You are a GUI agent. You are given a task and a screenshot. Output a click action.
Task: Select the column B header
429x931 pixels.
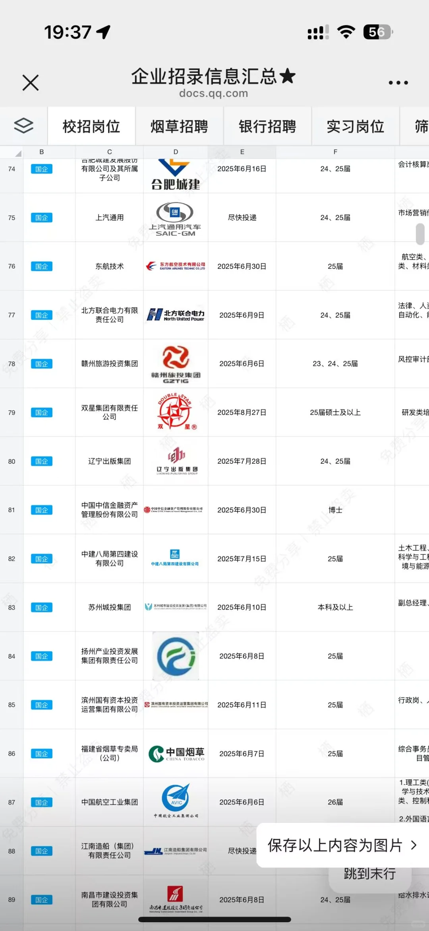(x=42, y=152)
